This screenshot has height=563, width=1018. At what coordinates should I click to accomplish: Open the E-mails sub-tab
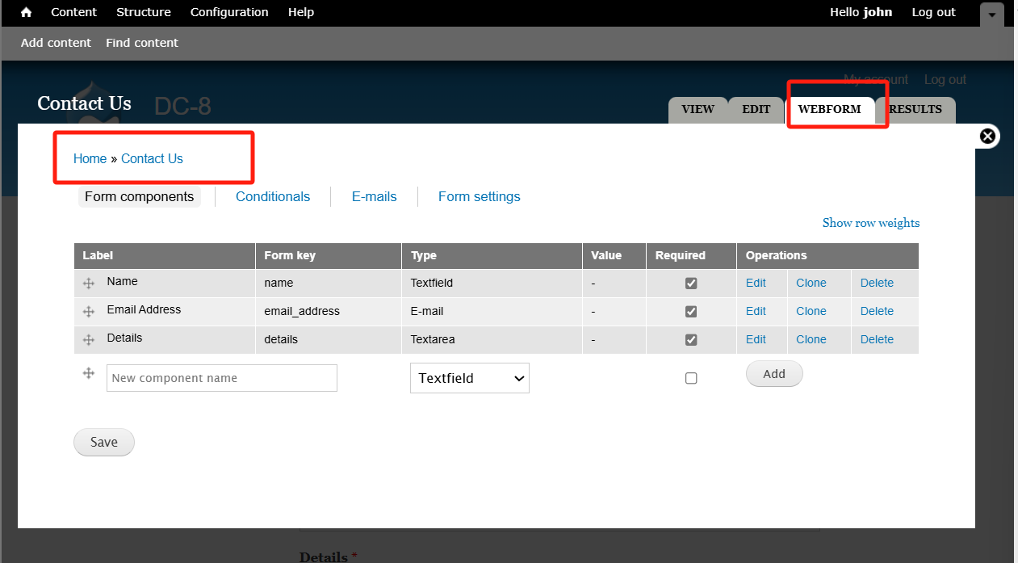tap(375, 196)
